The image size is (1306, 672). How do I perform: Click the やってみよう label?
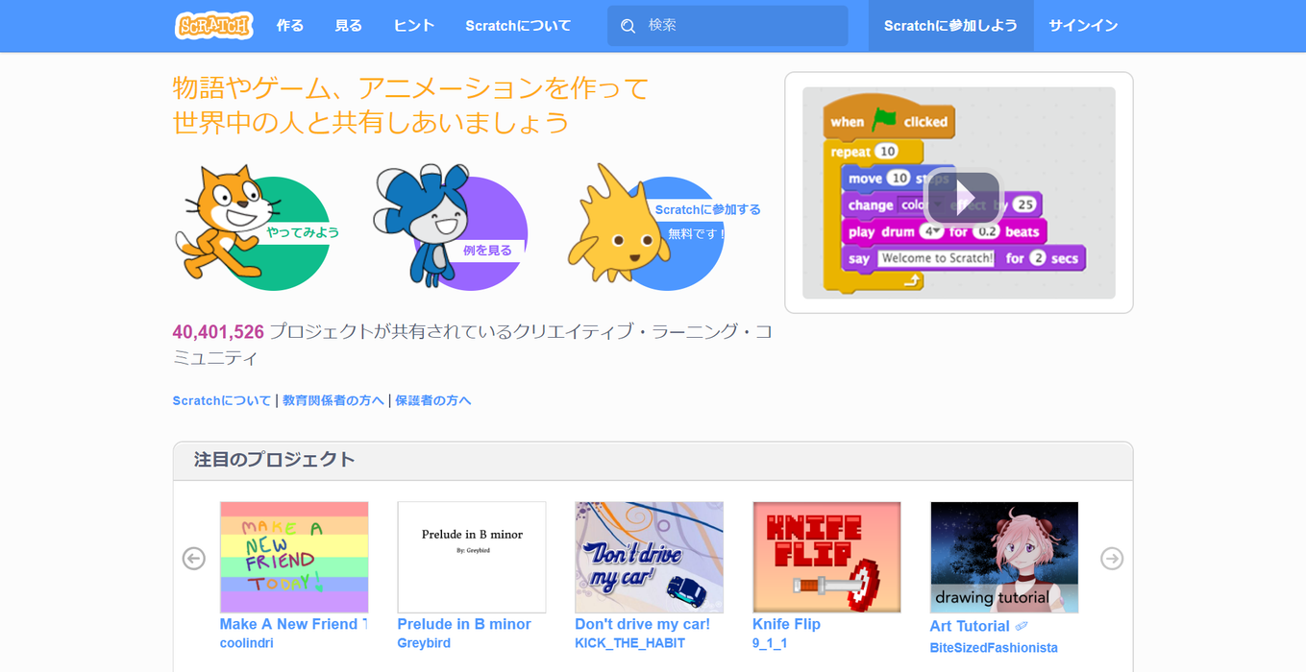click(x=302, y=232)
